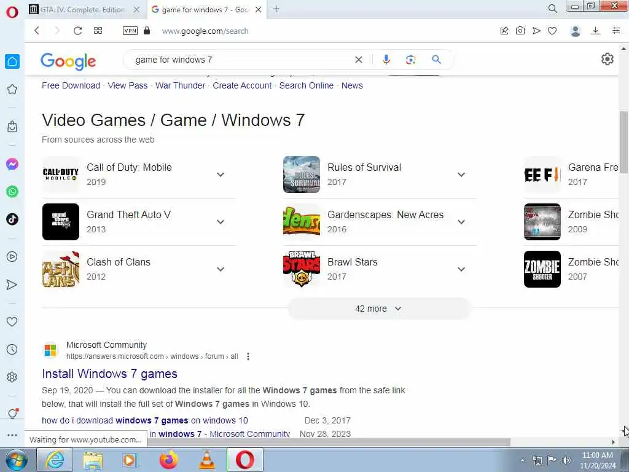Click the Free Download link
This screenshot has width=629, height=472.
tap(71, 85)
